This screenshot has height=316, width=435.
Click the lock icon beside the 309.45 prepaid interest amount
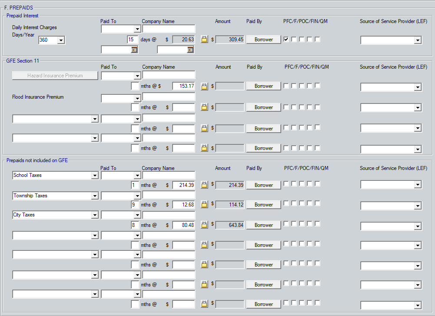pyautogui.click(x=204, y=40)
